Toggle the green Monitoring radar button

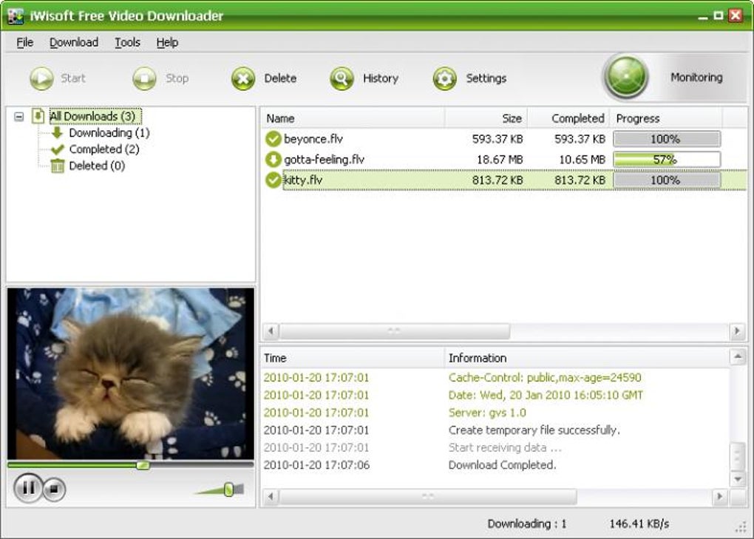coord(626,77)
